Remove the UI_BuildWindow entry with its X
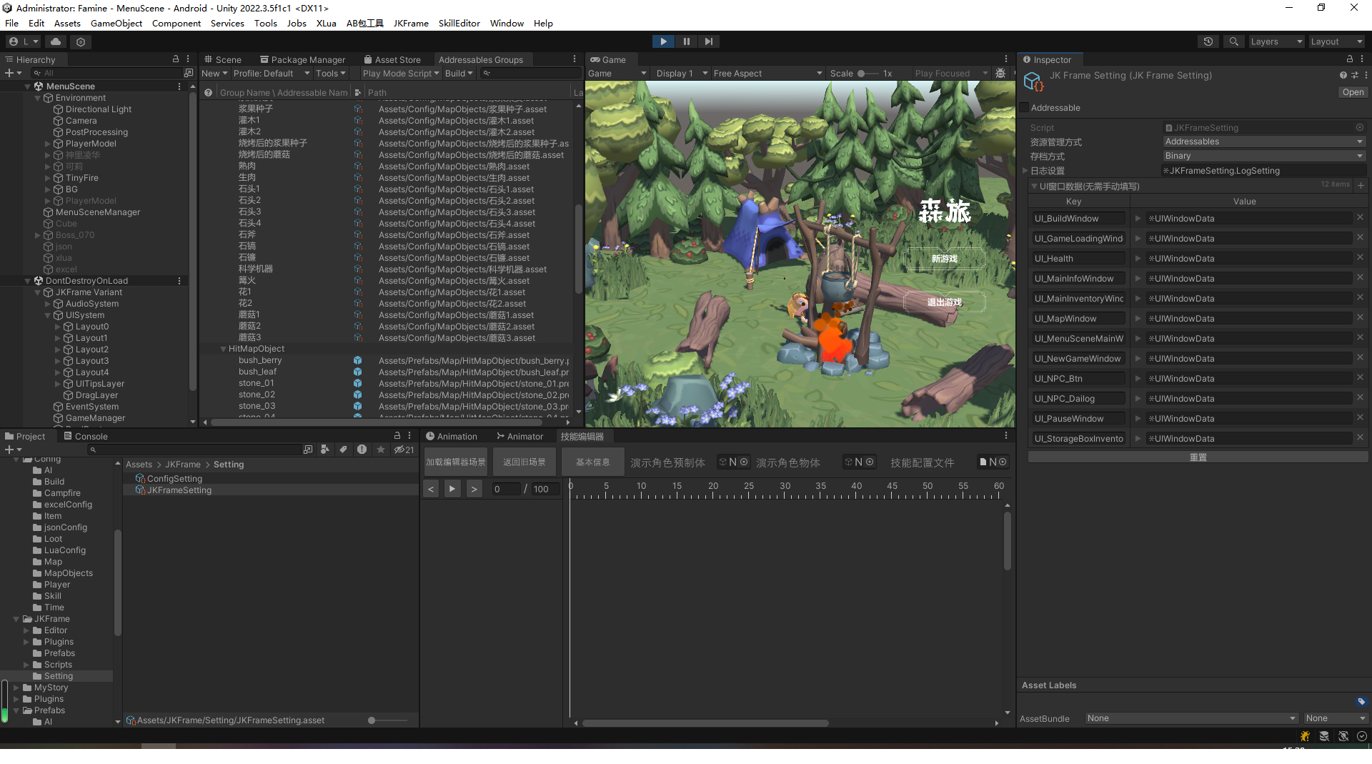 1360,217
